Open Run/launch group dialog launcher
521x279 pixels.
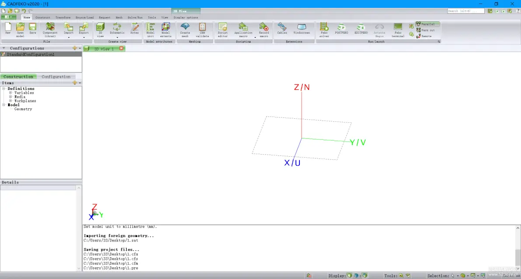pos(438,41)
